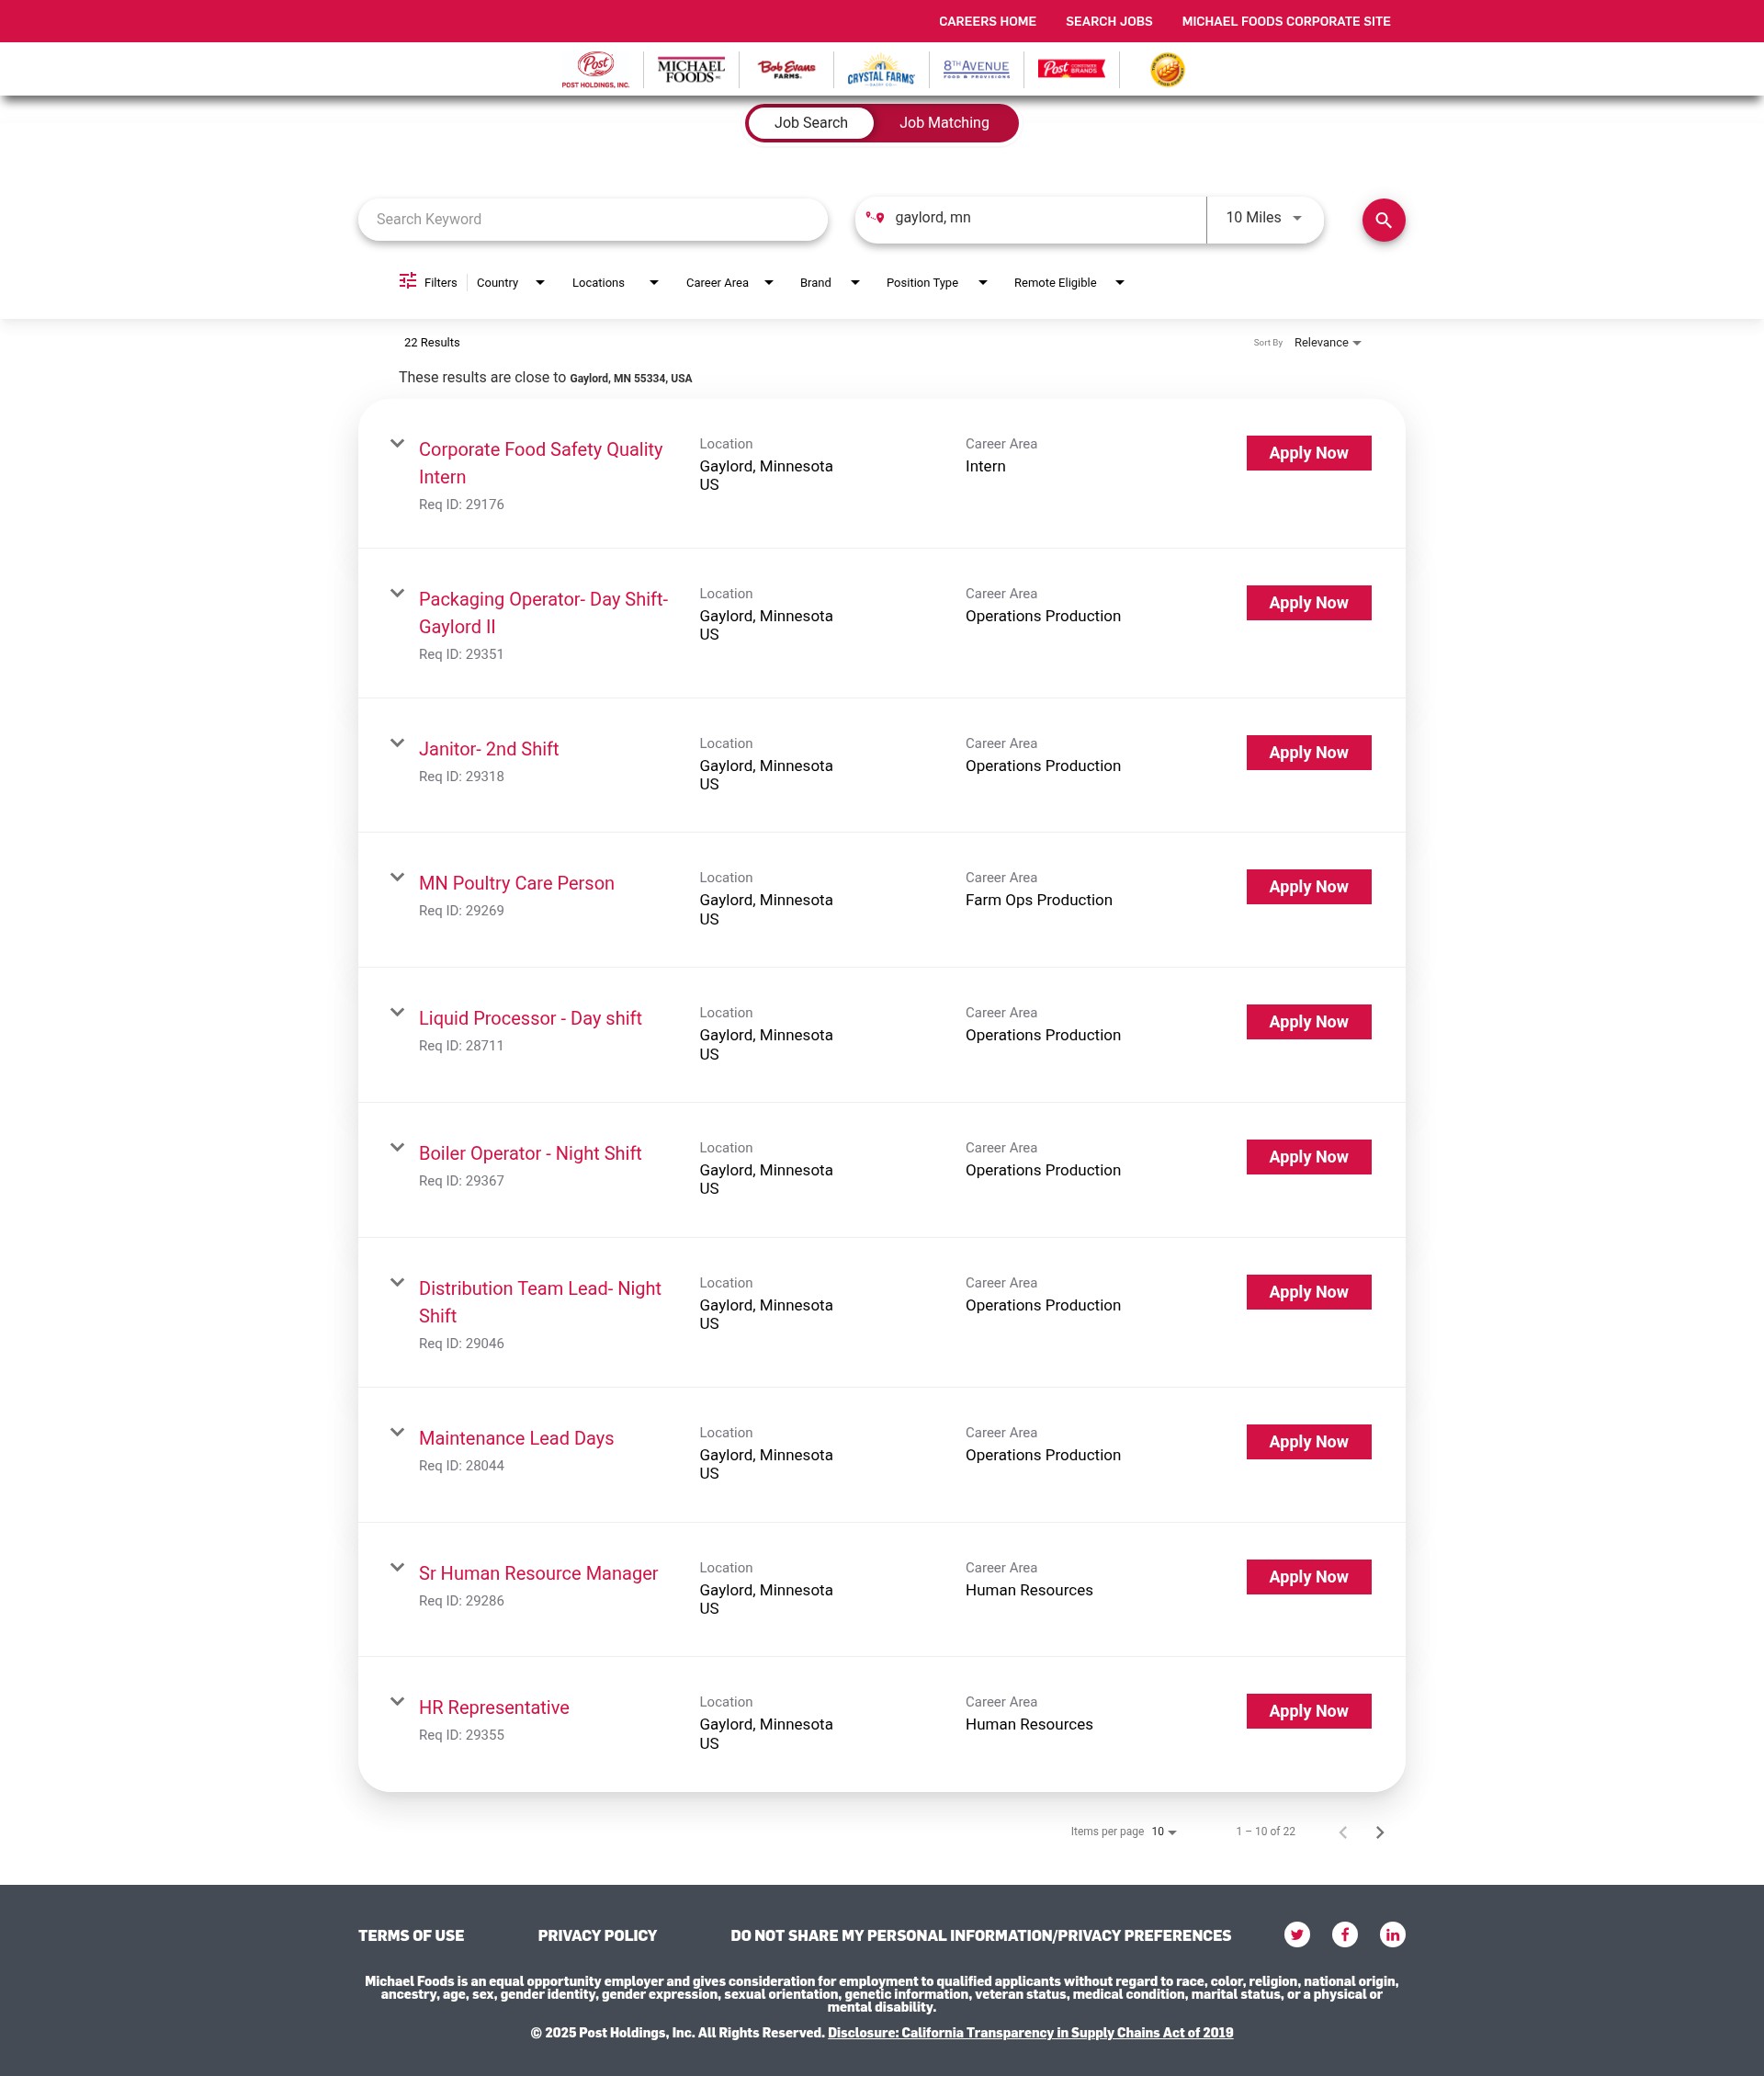Click the location pin icon
The image size is (1764, 2076).
pos(875,217)
